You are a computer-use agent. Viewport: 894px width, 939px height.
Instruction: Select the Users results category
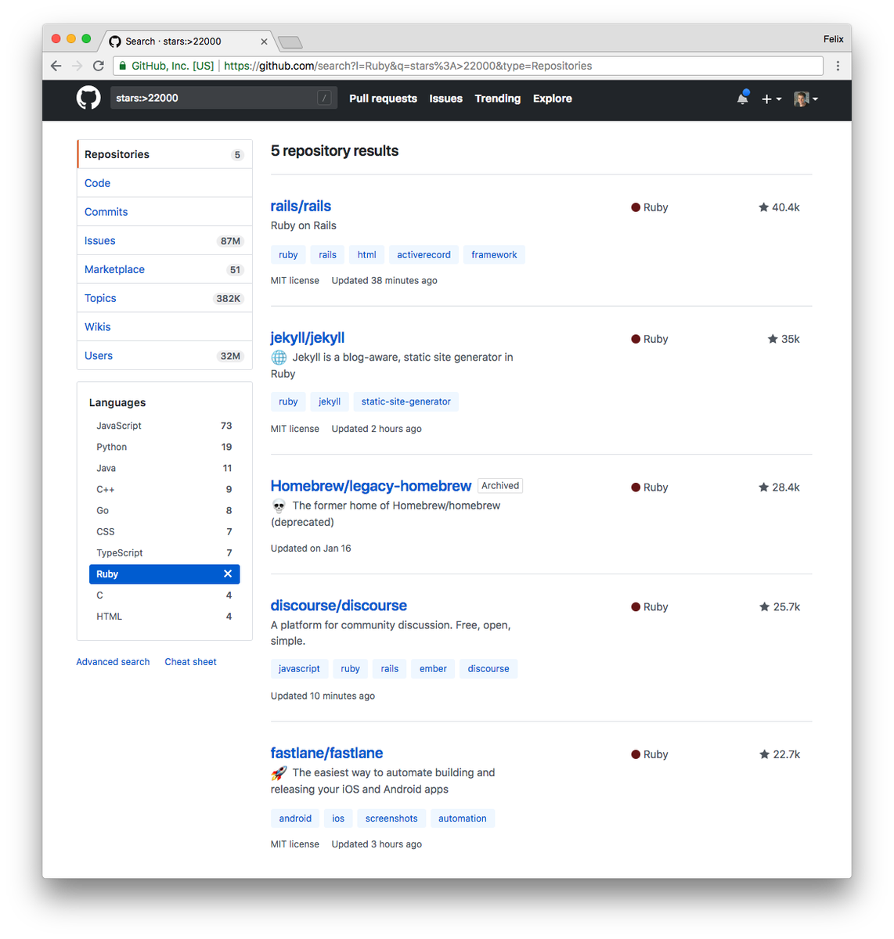164,355
